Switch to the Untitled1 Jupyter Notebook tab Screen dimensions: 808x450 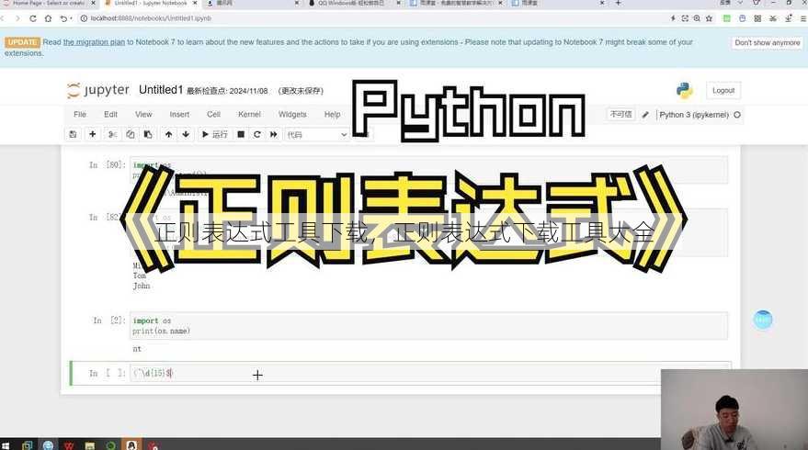coord(150,3)
